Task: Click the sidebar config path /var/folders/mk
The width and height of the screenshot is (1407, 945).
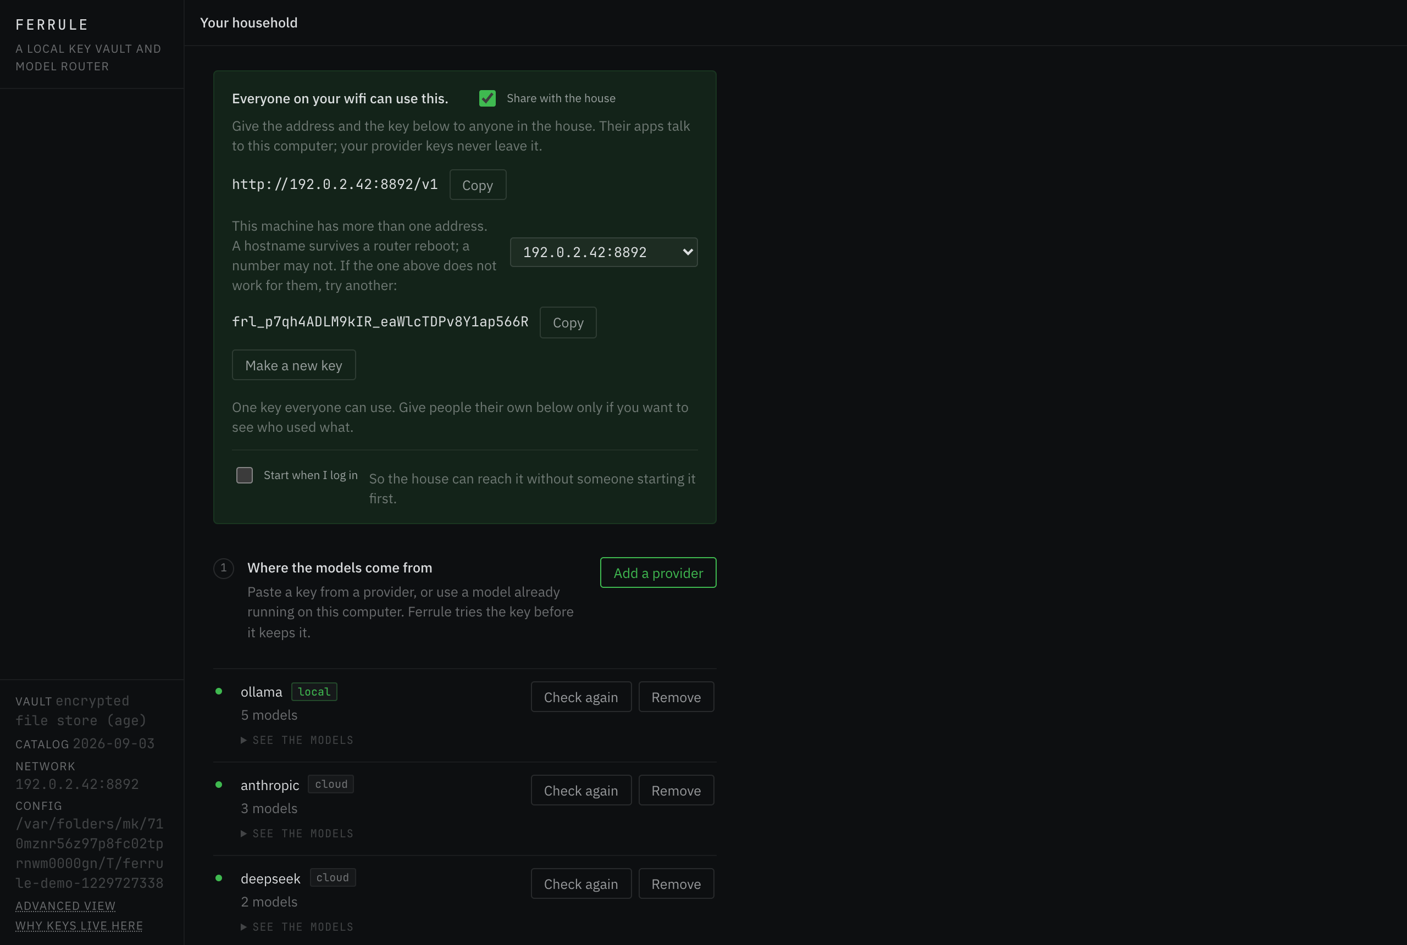Action: click(x=89, y=853)
